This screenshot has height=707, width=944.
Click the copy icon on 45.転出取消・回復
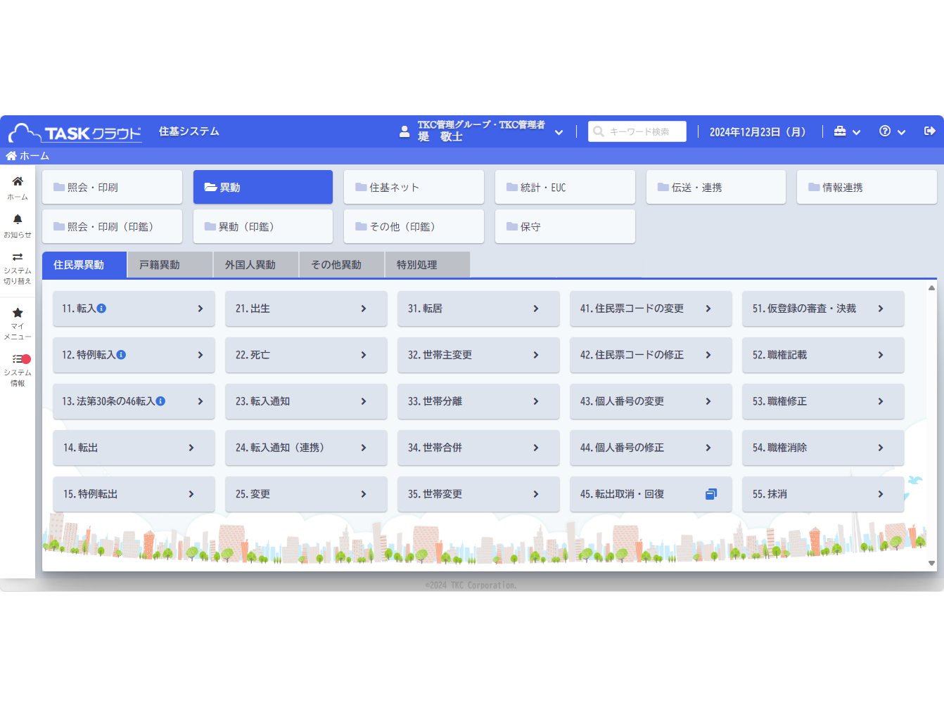point(711,494)
